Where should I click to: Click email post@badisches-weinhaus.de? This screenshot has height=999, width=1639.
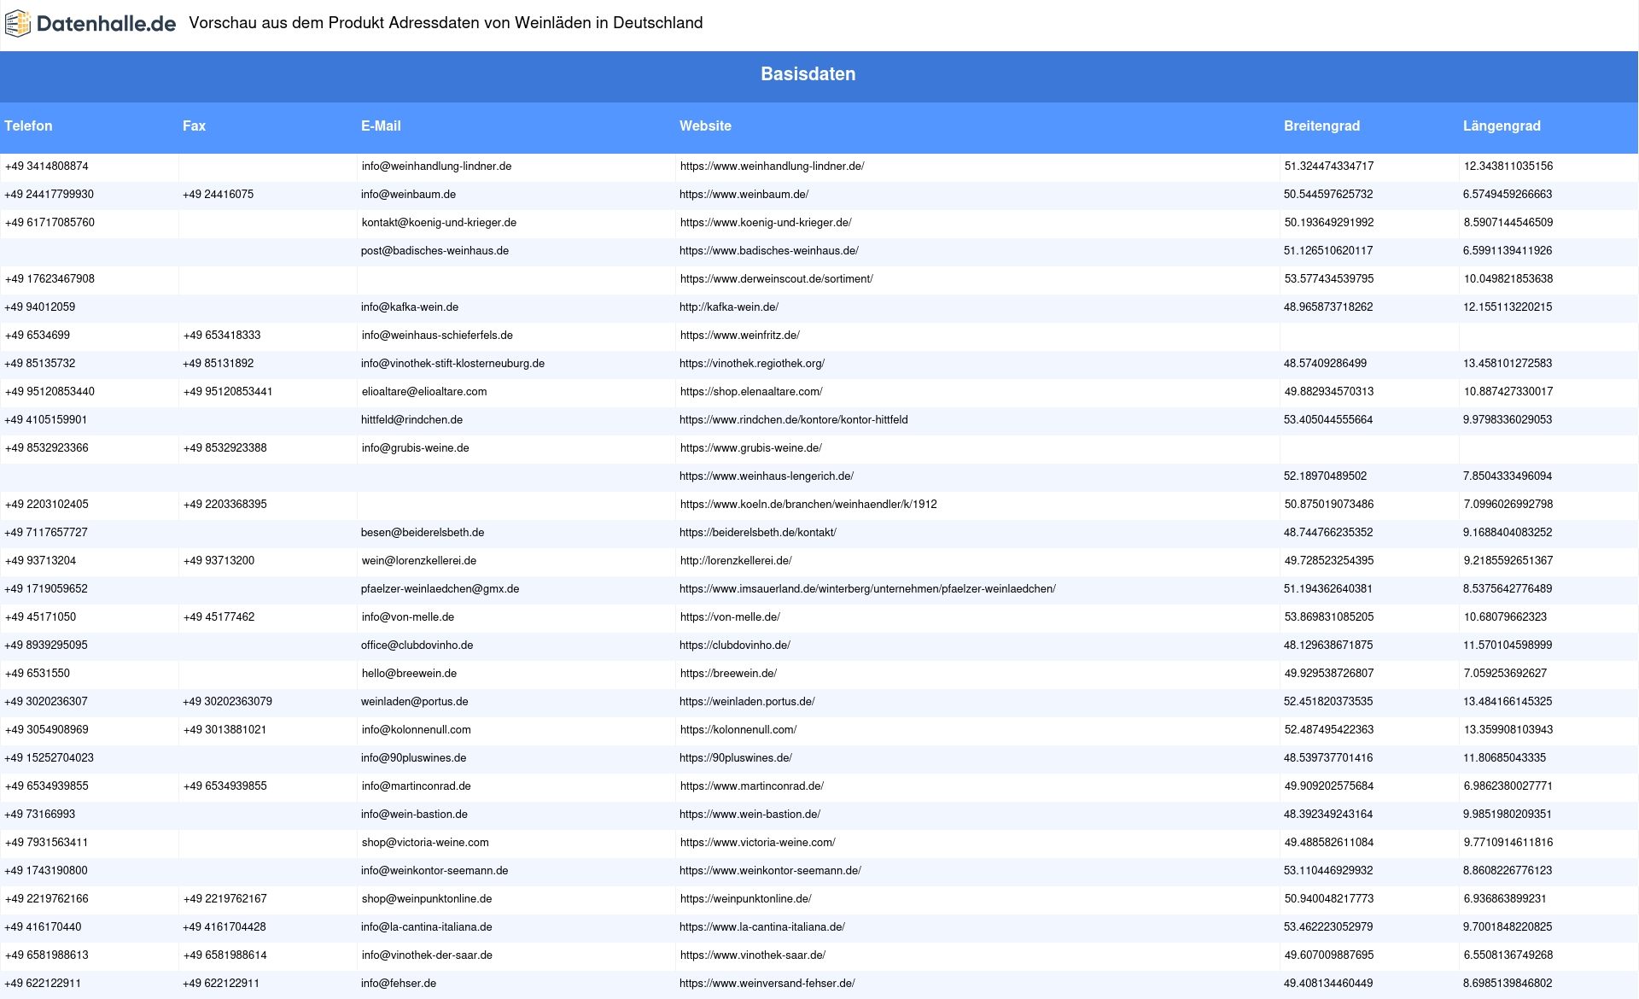tap(435, 251)
